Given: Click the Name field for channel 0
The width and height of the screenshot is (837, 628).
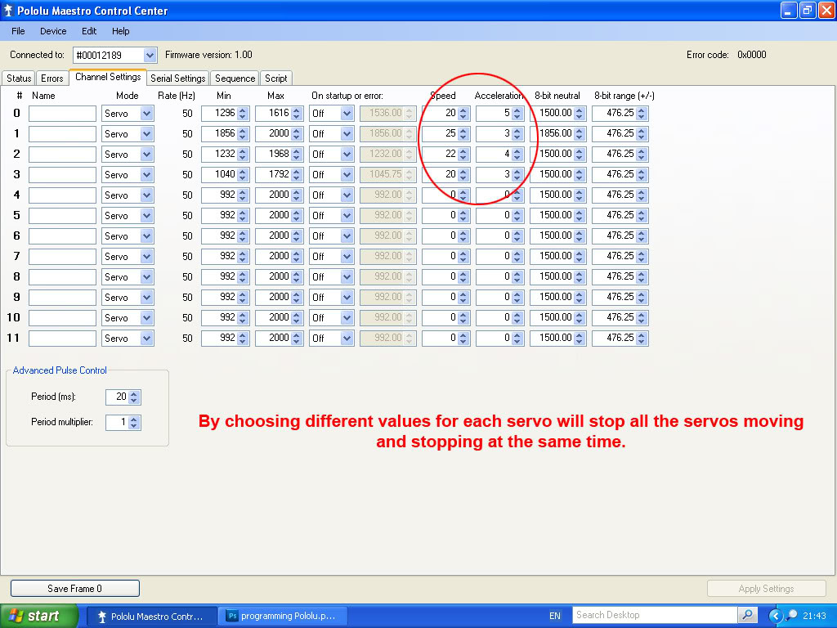Looking at the screenshot, I should click(x=62, y=113).
